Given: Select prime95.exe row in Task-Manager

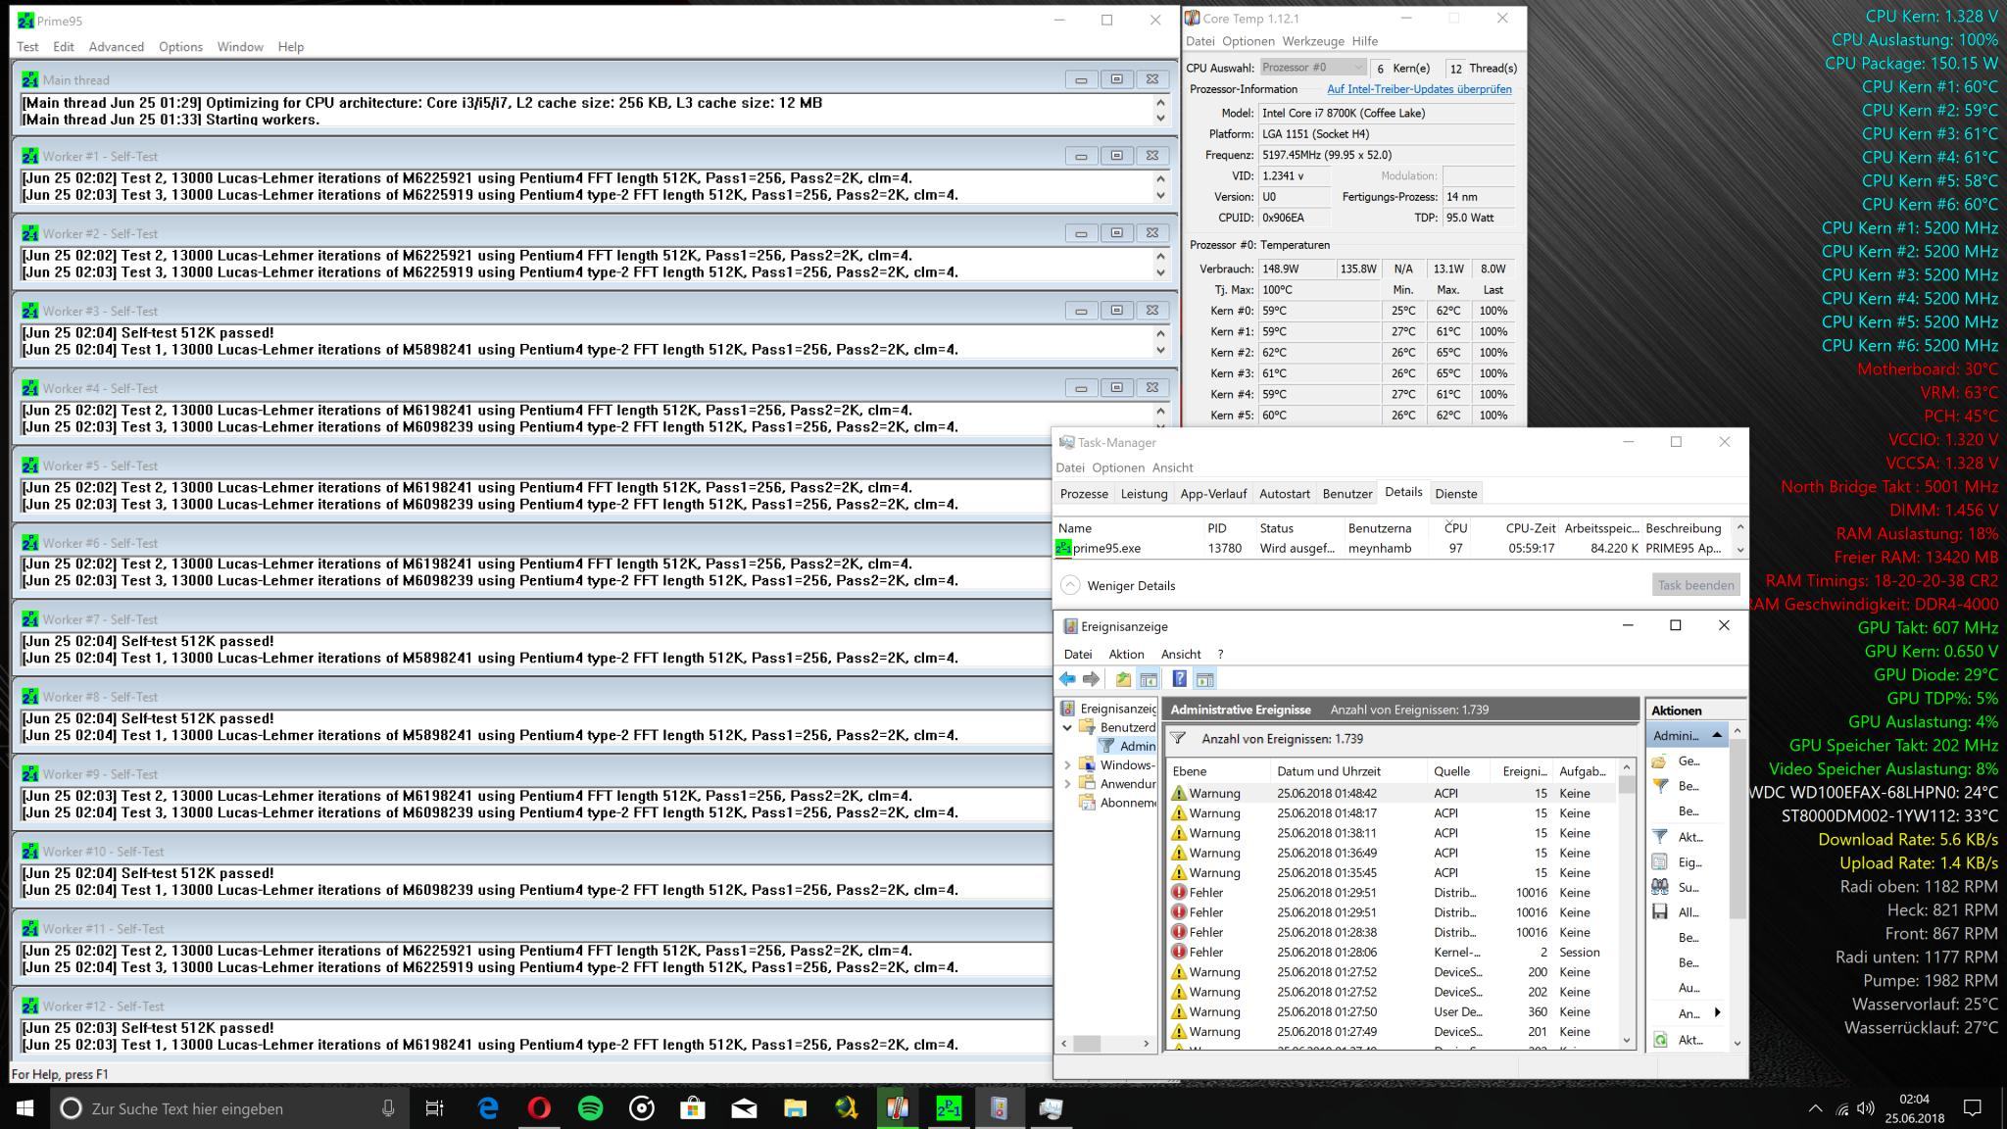Looking at the screenshot, I should tap(1392, 549).
